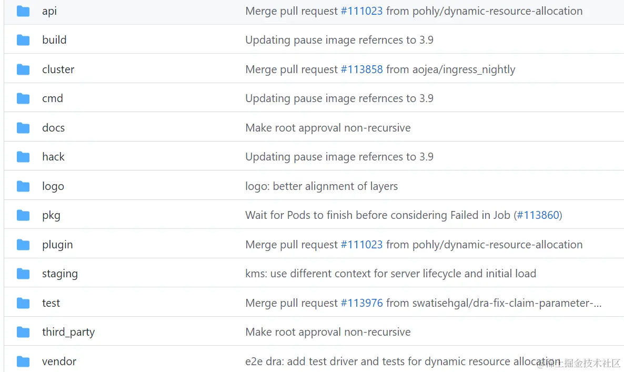
Task: Open the docs directory
Action: [x=53, y=128]
